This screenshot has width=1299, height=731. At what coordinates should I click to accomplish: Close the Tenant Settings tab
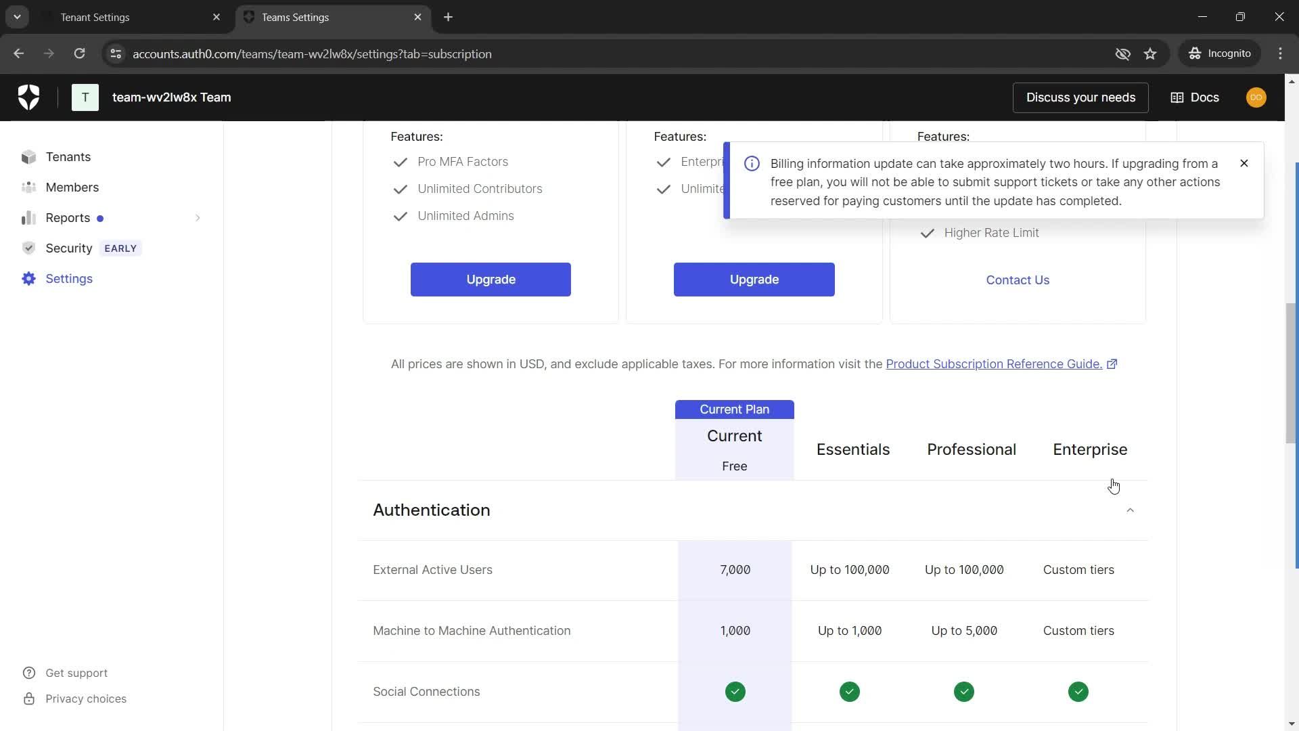(216, 17)
